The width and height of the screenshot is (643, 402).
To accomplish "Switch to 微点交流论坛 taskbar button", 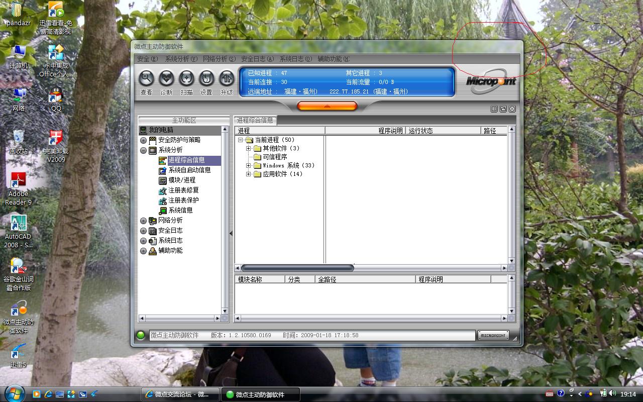I will click(180, 394).
